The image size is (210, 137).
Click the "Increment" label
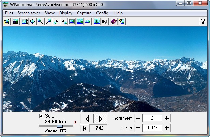122,118
